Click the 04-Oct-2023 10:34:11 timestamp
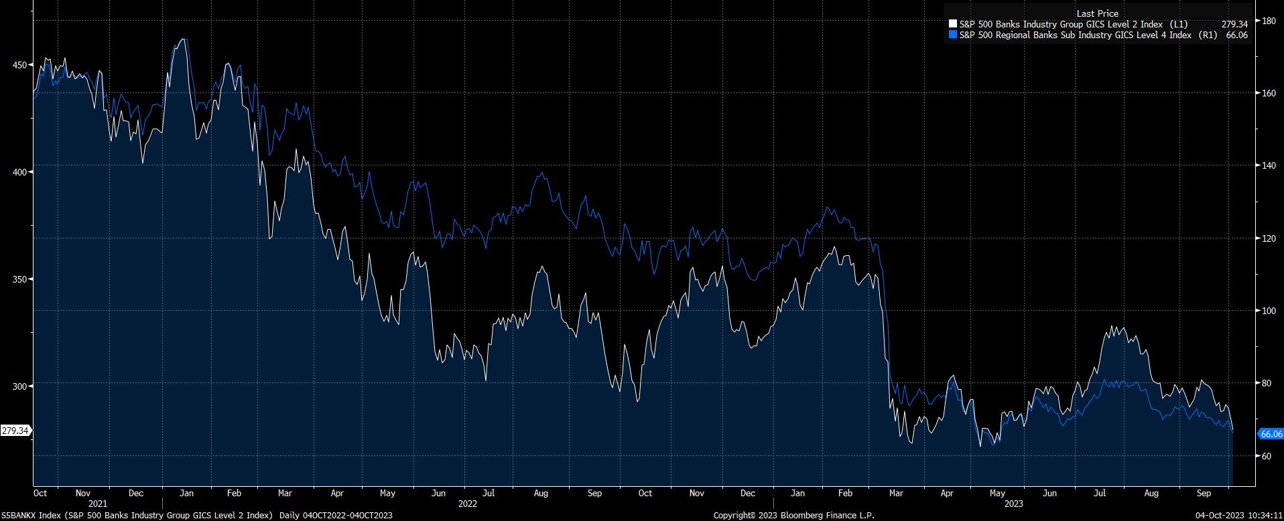Screen dimensions: 1284x521 (x=1238, y=515)
